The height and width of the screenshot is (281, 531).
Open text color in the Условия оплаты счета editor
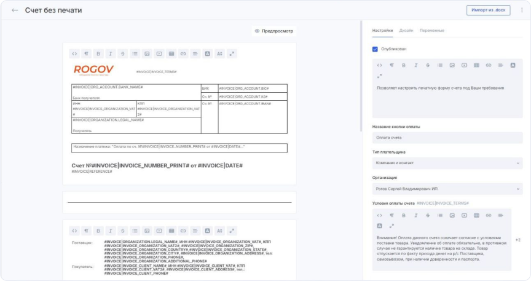pos(380,226)
